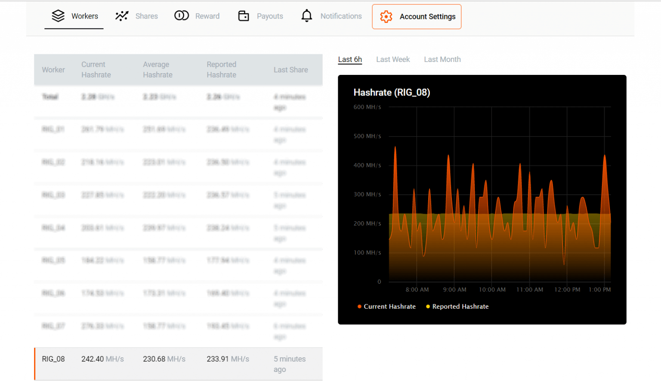
Task: Select the Last 6h time range
Action: coord(350,59)
